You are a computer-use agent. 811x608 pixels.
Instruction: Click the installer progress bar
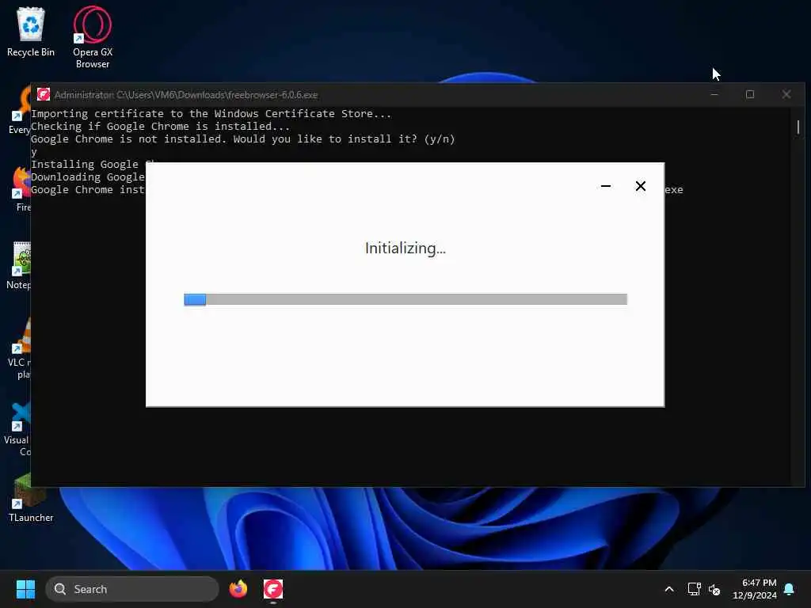[405, 299]
